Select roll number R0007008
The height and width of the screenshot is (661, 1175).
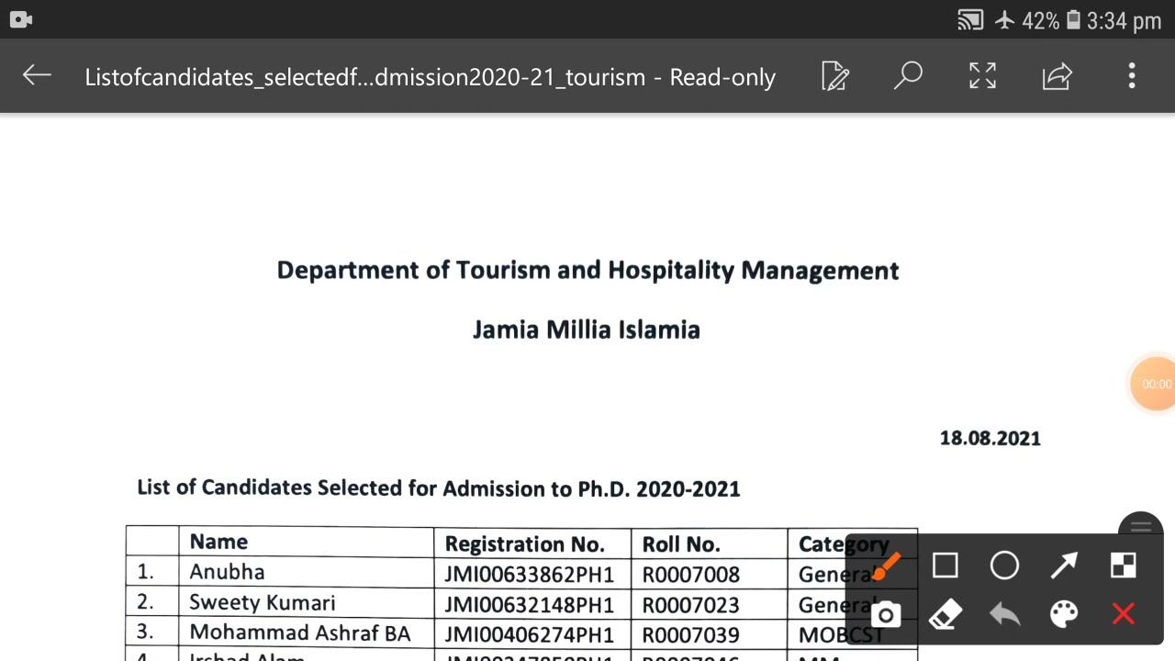coord(690,575)
